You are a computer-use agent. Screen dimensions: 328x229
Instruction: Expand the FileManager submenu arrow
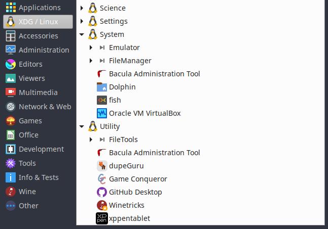point(91,61)
